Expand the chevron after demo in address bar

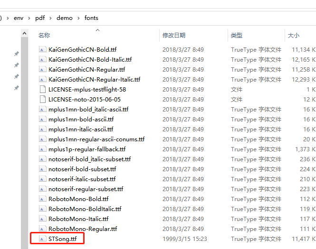[78, 18]
